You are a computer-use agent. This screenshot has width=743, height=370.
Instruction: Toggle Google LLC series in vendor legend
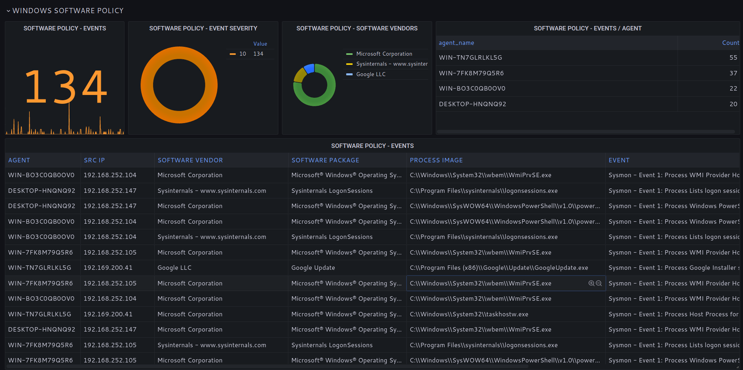(x=371, y=74)
